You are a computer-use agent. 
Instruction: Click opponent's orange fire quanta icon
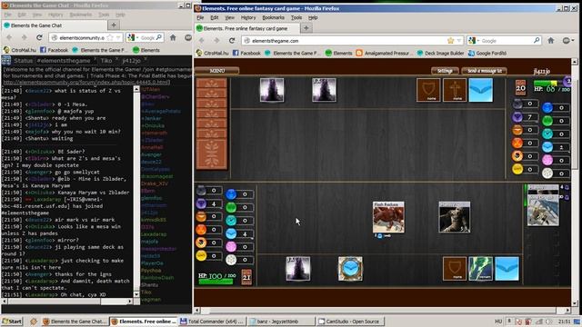pyautogui.click(x=517, y=143)
